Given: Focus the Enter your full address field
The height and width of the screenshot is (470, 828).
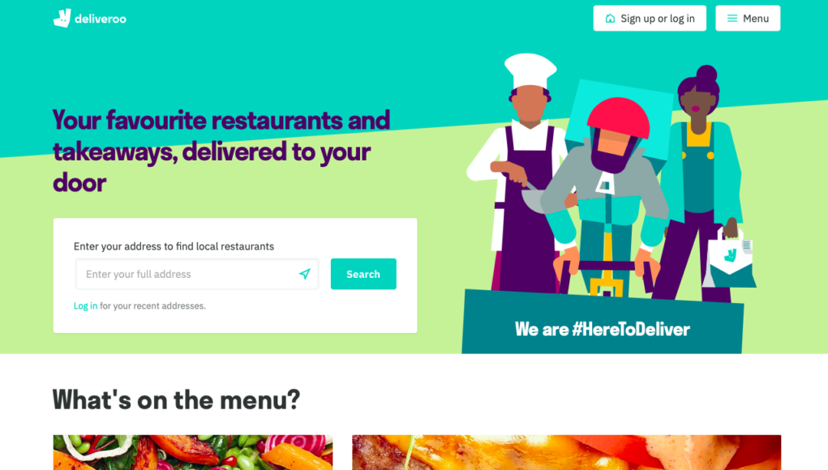Looking at the screenshot, I should pos(197,274).
